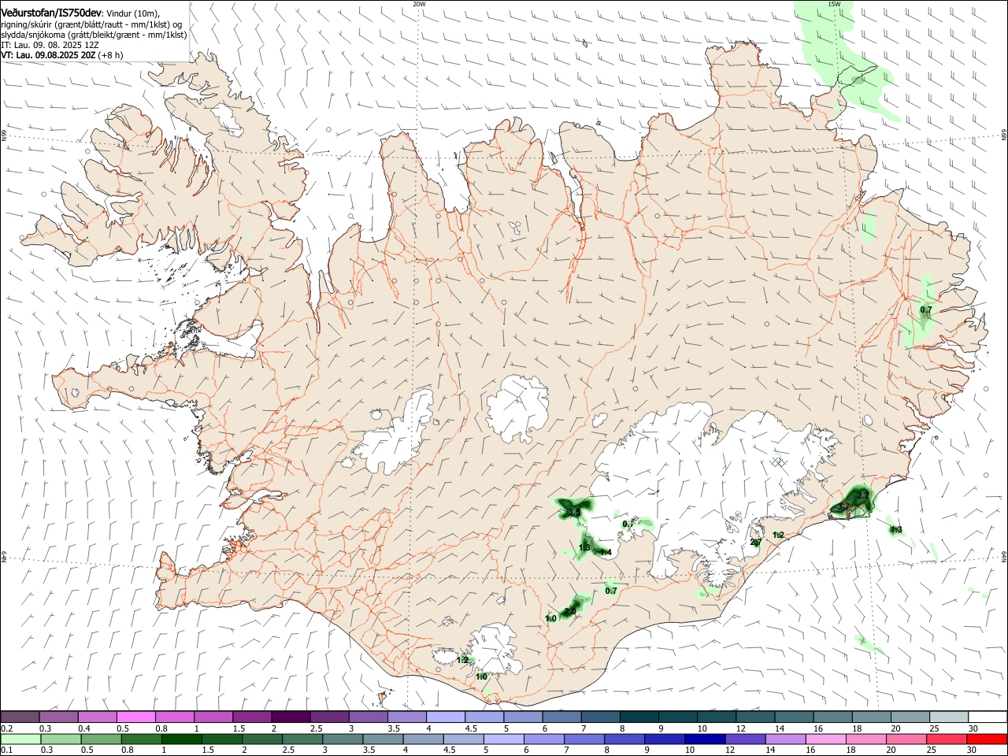
Task: Pick the dark navy 10 swatch in rain legend
Action: pyautogui.click(x=704, y=739)
